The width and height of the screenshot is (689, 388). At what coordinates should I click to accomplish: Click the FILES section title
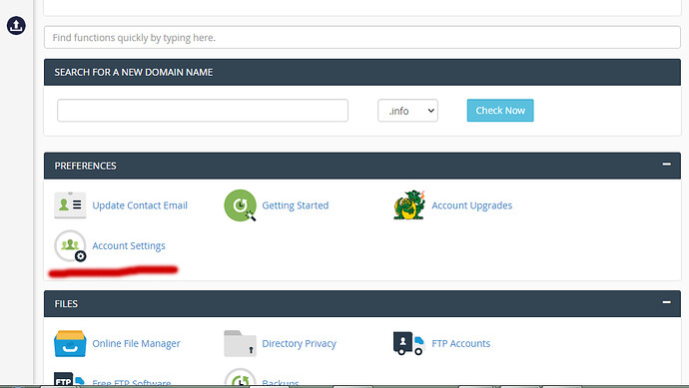tap(66, 304)
